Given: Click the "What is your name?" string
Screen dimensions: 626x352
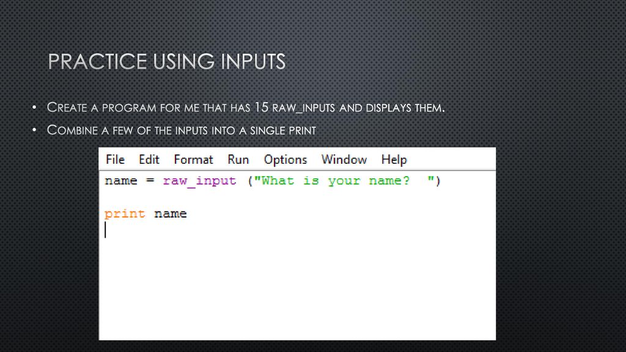Looking at the screenshot, I should point(345,181).
